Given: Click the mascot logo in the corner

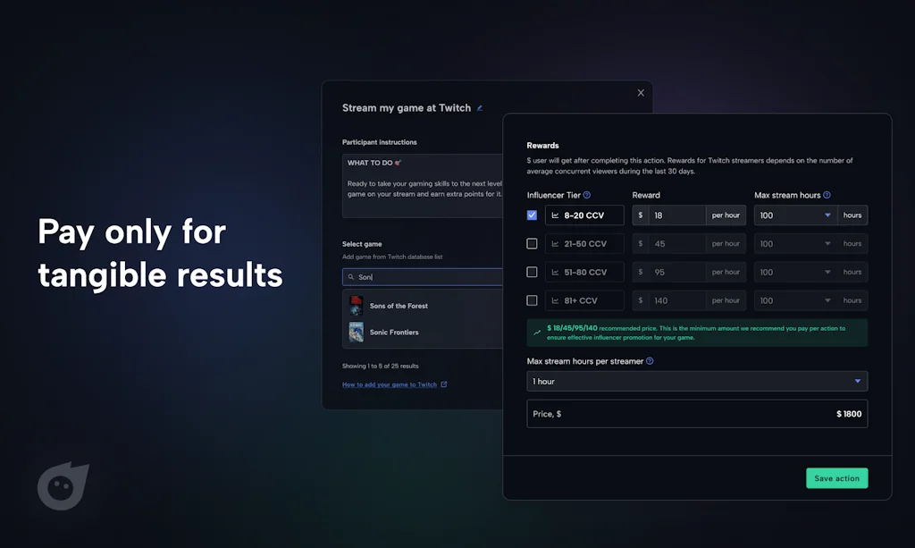Looking at the screenshot, I should pos(63,485).
